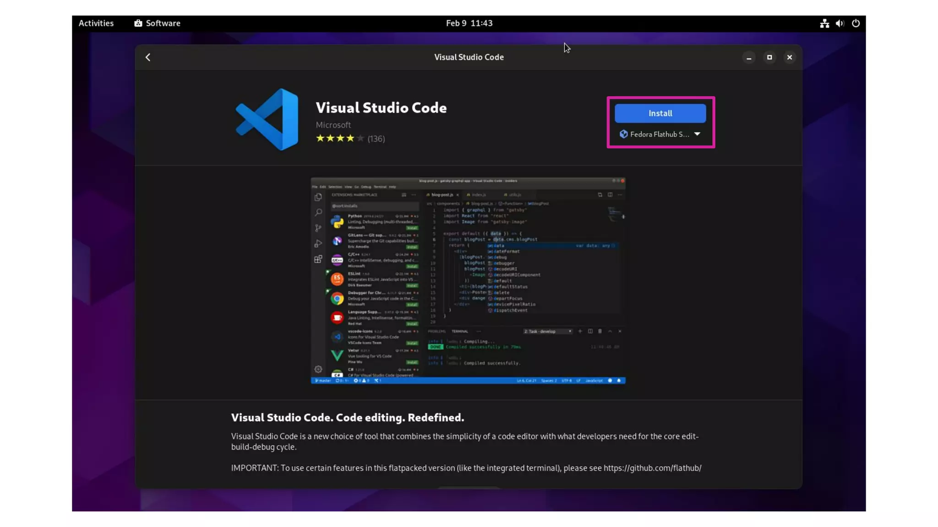Viewport: 938px width, 527px height.
Task: Click the Flathub source shield icon
Action: (623, 134)
